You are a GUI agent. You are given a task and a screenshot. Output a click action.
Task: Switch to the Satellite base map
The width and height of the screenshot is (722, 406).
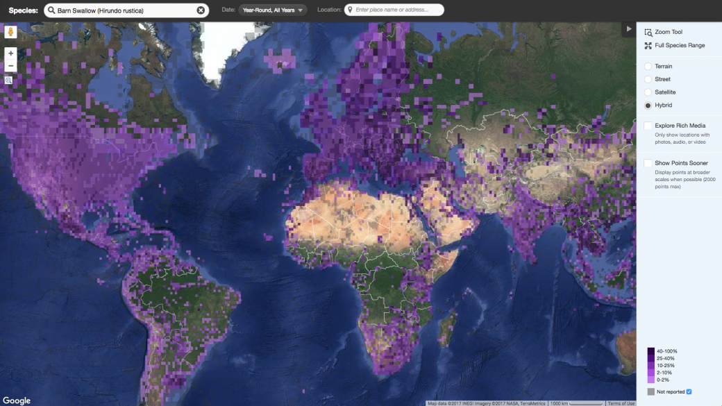coord(646,92)
